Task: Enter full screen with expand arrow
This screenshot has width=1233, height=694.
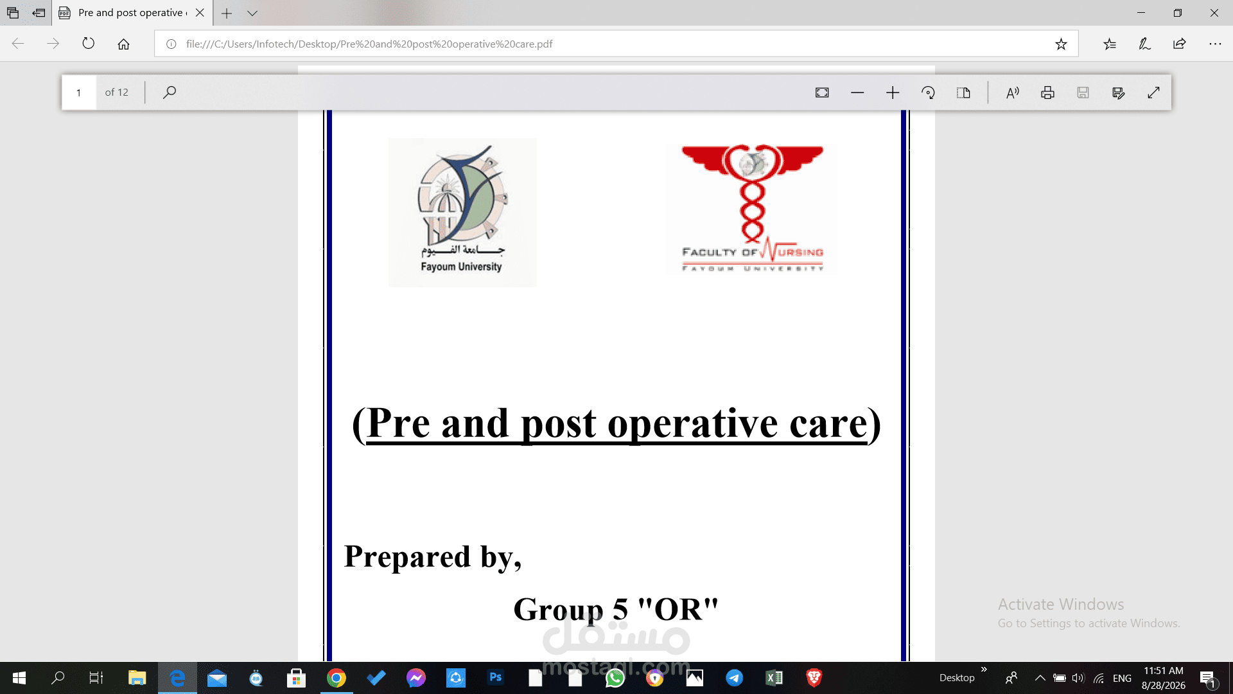Action: (1153, 93)
